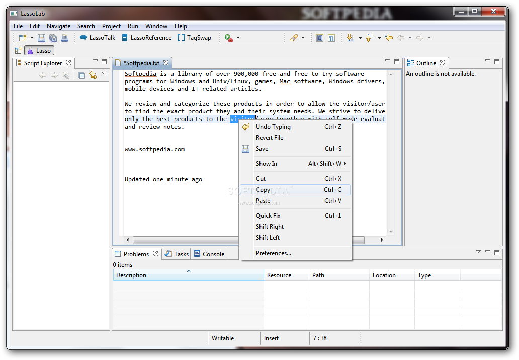
Task: Toggle block selection mode icon
Action: pos(320,38)
